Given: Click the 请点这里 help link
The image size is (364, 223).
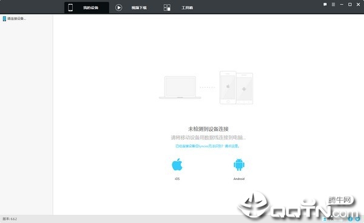Looking at the screenshot, I should pyautogui.click(x=232, y=146).
